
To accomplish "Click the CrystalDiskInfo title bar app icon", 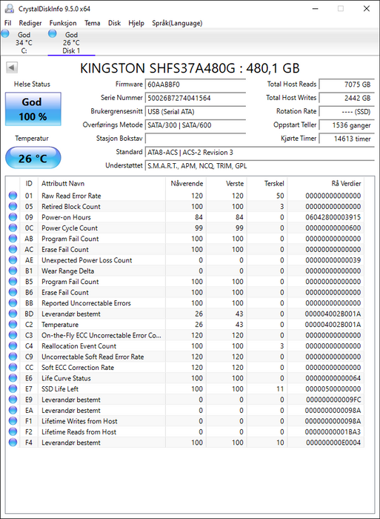I will coord(9,8).
